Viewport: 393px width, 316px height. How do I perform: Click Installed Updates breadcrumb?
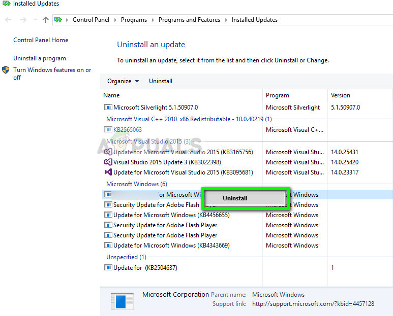tap(254, 20)
